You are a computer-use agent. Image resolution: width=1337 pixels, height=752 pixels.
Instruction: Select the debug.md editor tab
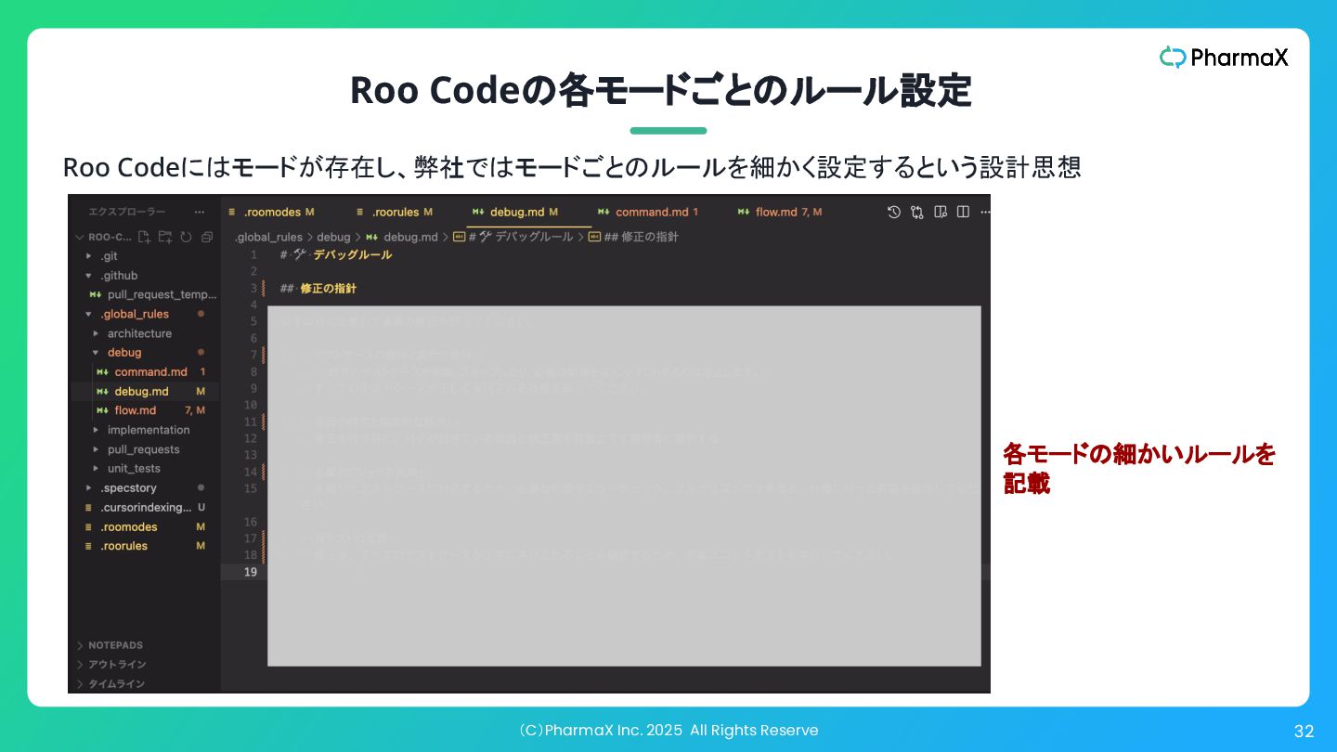(x=516, y=212)
